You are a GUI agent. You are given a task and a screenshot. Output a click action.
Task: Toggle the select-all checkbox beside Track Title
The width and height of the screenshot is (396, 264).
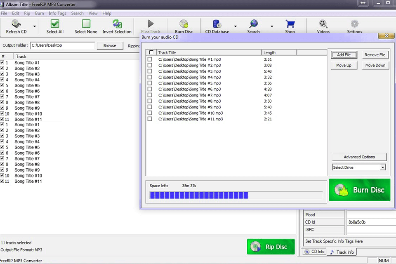[151, 52]
